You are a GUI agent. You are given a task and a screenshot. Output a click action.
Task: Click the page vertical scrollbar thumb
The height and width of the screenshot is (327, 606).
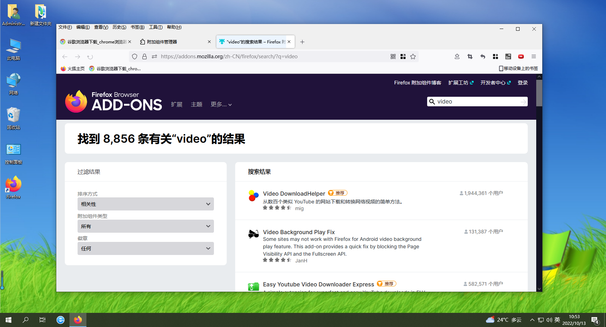coord(539,93)
